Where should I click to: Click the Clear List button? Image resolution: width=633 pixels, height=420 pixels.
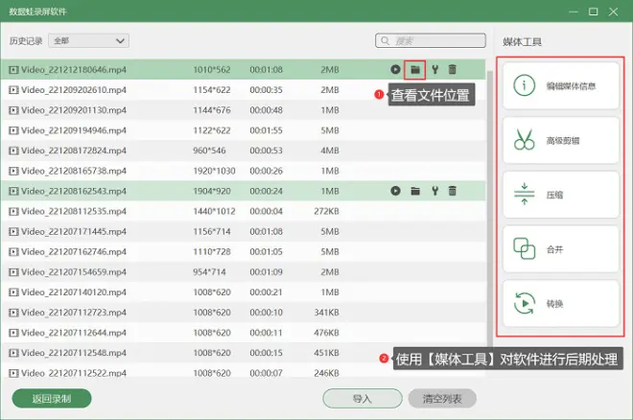[x=442, y=398]
